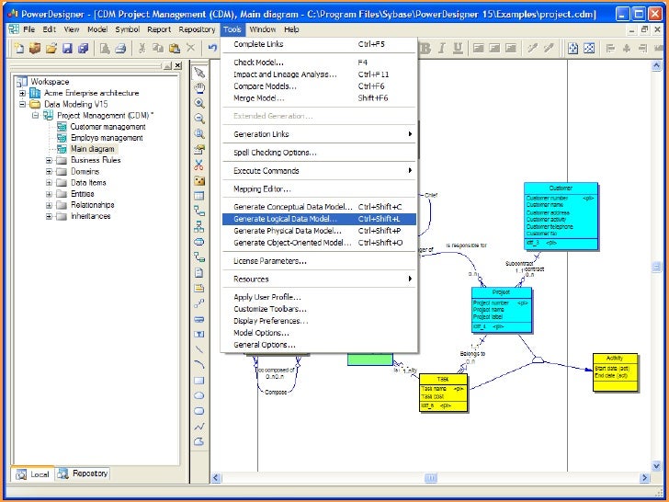Select the Link/Traceability tool
The width and height of the screenshot is (669, 502).
click(199, 303)
